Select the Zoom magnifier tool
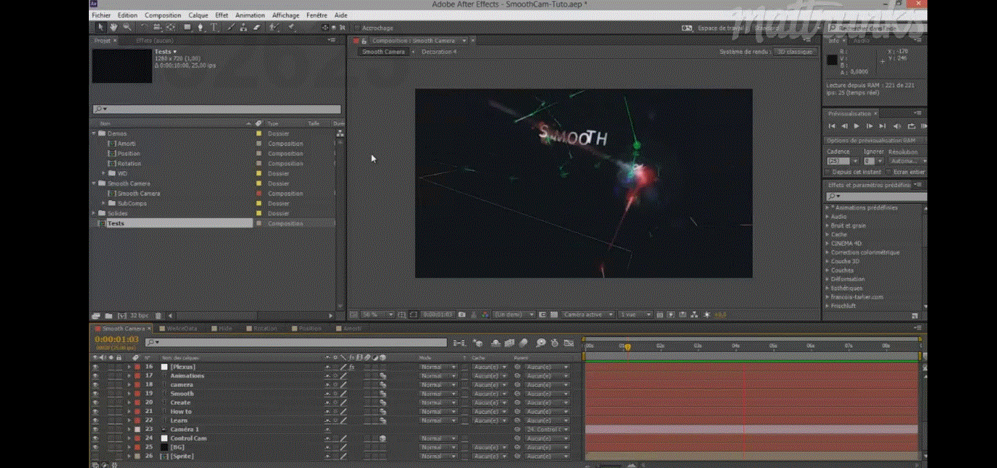Image resolution: width=997 pixels, height=468 pixels. (x=127, y=28)
